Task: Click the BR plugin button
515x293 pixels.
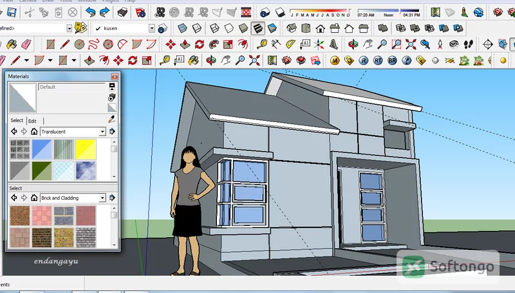Action: [392, 60]
